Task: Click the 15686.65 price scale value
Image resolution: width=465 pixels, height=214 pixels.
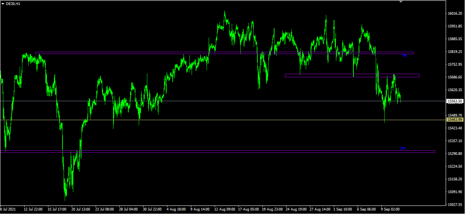Action: coord(455,77)
